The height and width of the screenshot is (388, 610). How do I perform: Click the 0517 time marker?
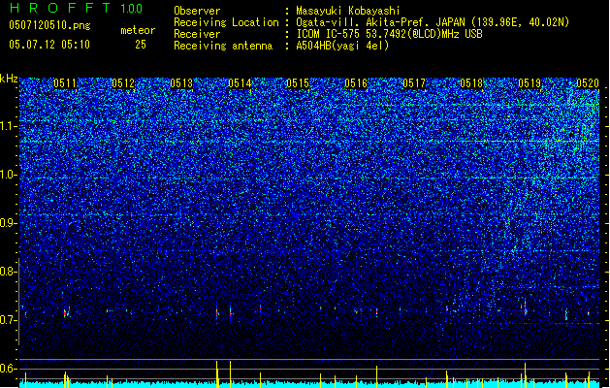coord(414,83)
